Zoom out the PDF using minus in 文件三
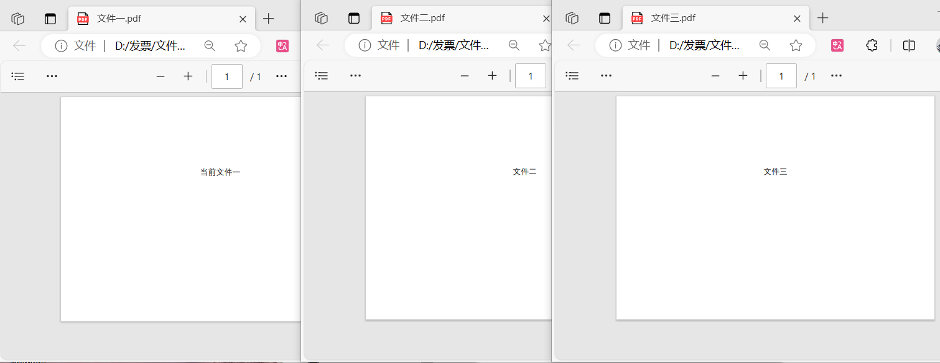 [x=715, y=75]
